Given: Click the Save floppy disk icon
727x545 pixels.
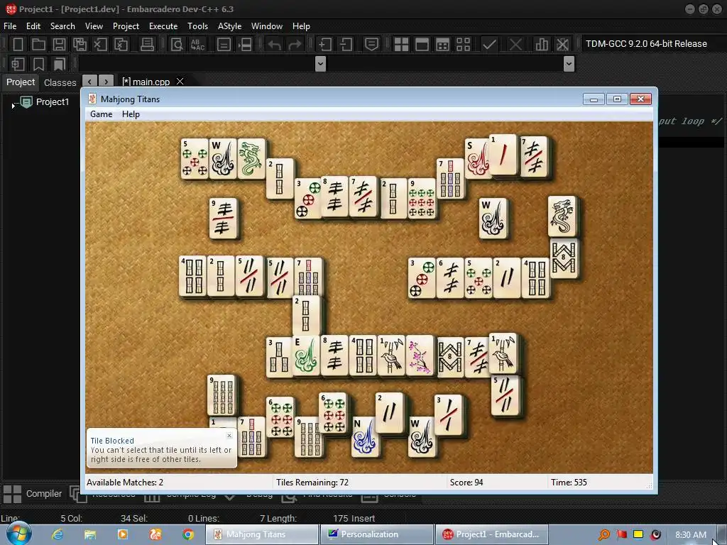Looking at the screenshot, I should [59, 45].
